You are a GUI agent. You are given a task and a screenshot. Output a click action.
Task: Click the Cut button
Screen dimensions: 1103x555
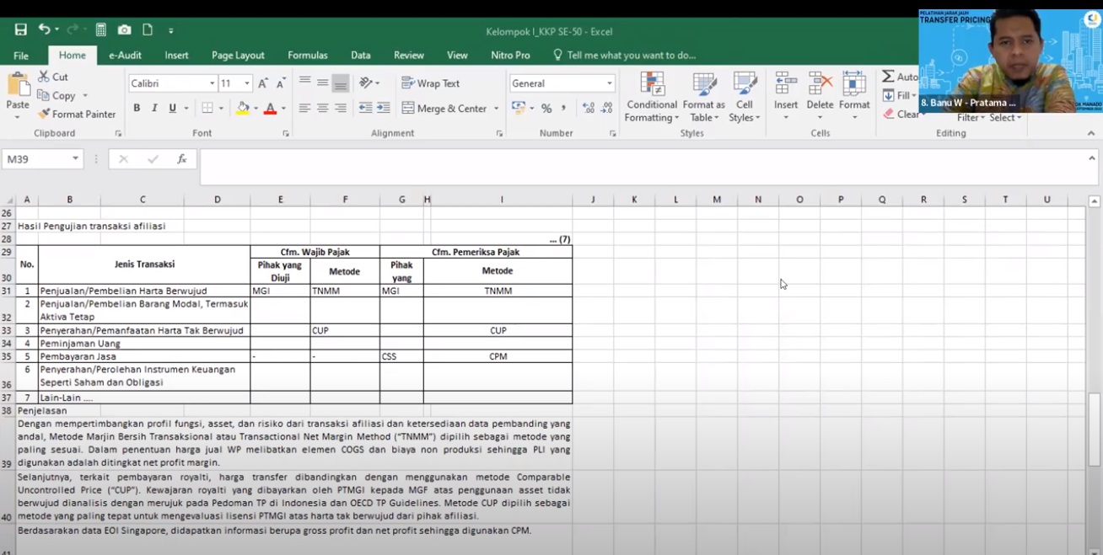pyautogui.click(x=53, y=77)
